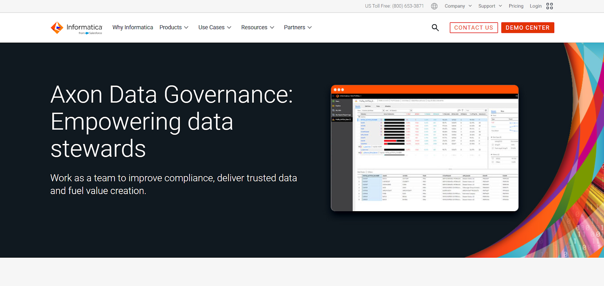Click the Login link
The height and width of the screenshot is (286, 604).
(536, 6)
